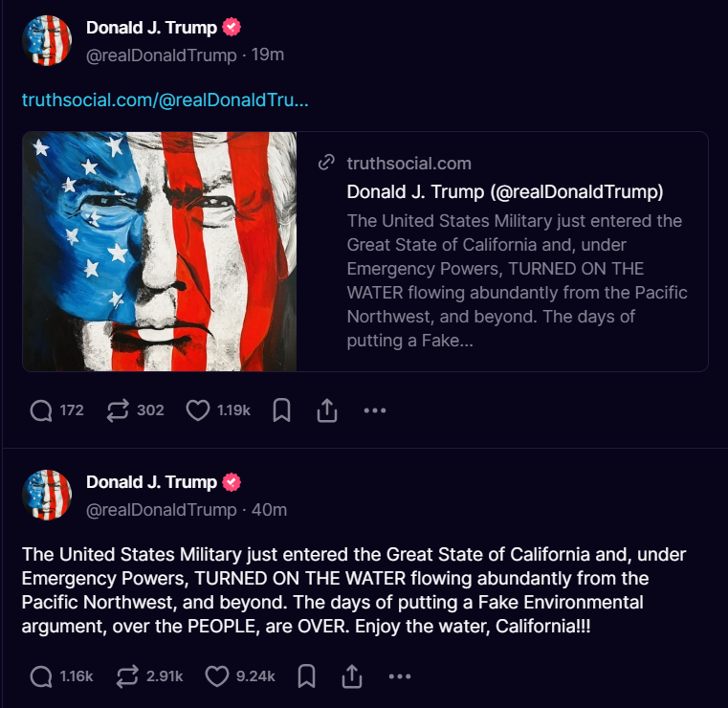
Task: Open second post's profile avatar
Action: coord(47,495)
